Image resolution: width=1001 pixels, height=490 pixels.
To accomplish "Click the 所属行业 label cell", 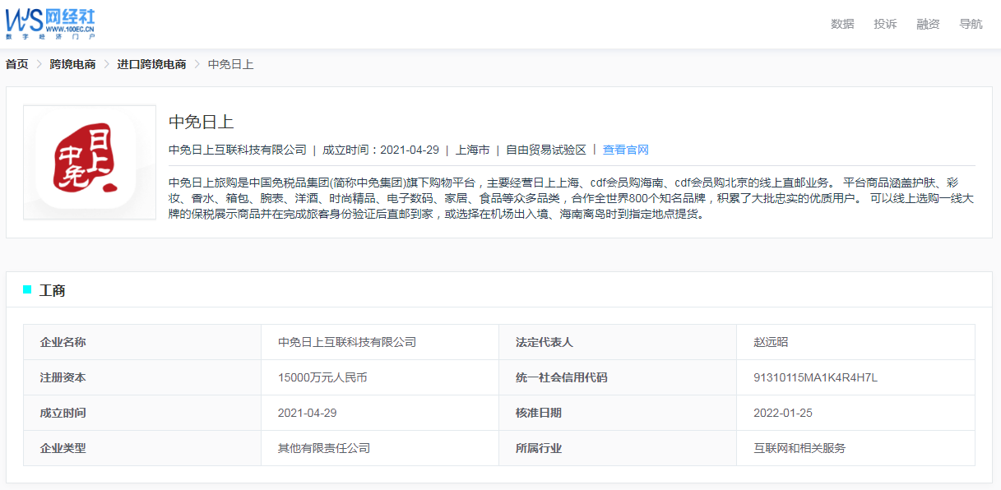I will 618,448.
